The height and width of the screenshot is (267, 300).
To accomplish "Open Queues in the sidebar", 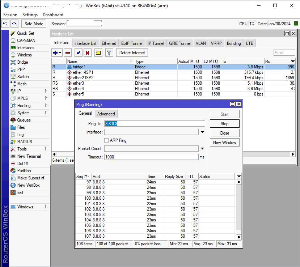I will [x=24, y=120].
